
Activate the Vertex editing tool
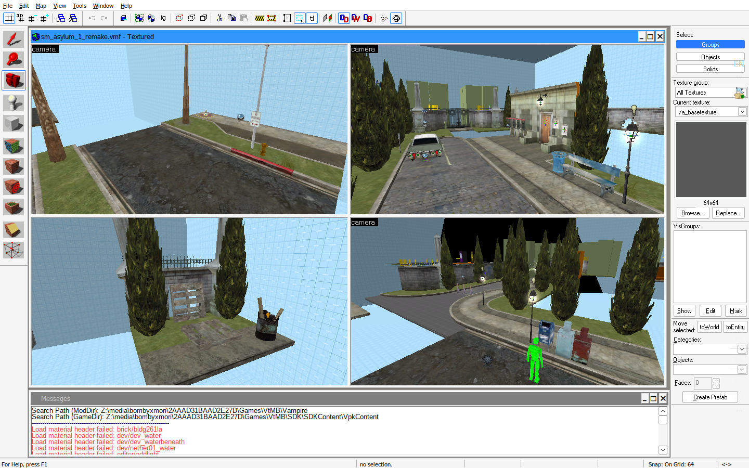click(14, 250)
